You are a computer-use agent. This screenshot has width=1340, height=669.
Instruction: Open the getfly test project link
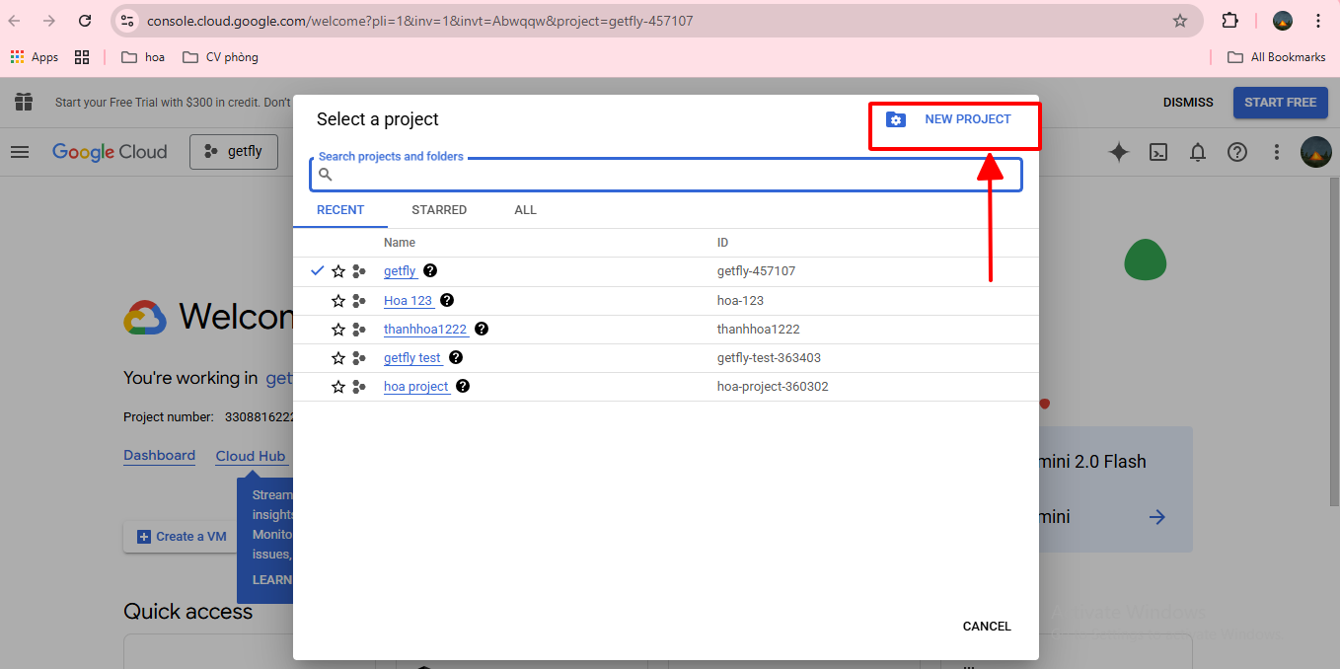412,358
